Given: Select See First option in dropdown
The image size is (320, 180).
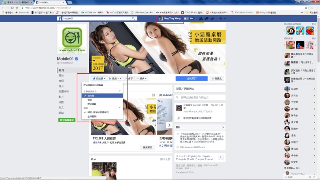Looking at the screenshot, I should 102,96.
